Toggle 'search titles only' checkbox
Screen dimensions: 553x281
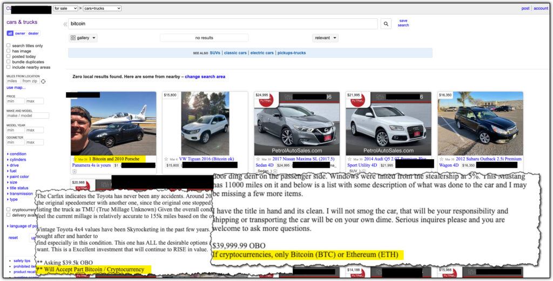9,45
